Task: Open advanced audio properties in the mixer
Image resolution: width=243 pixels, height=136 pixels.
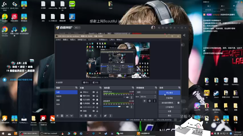Action: [x=105, y=116]
